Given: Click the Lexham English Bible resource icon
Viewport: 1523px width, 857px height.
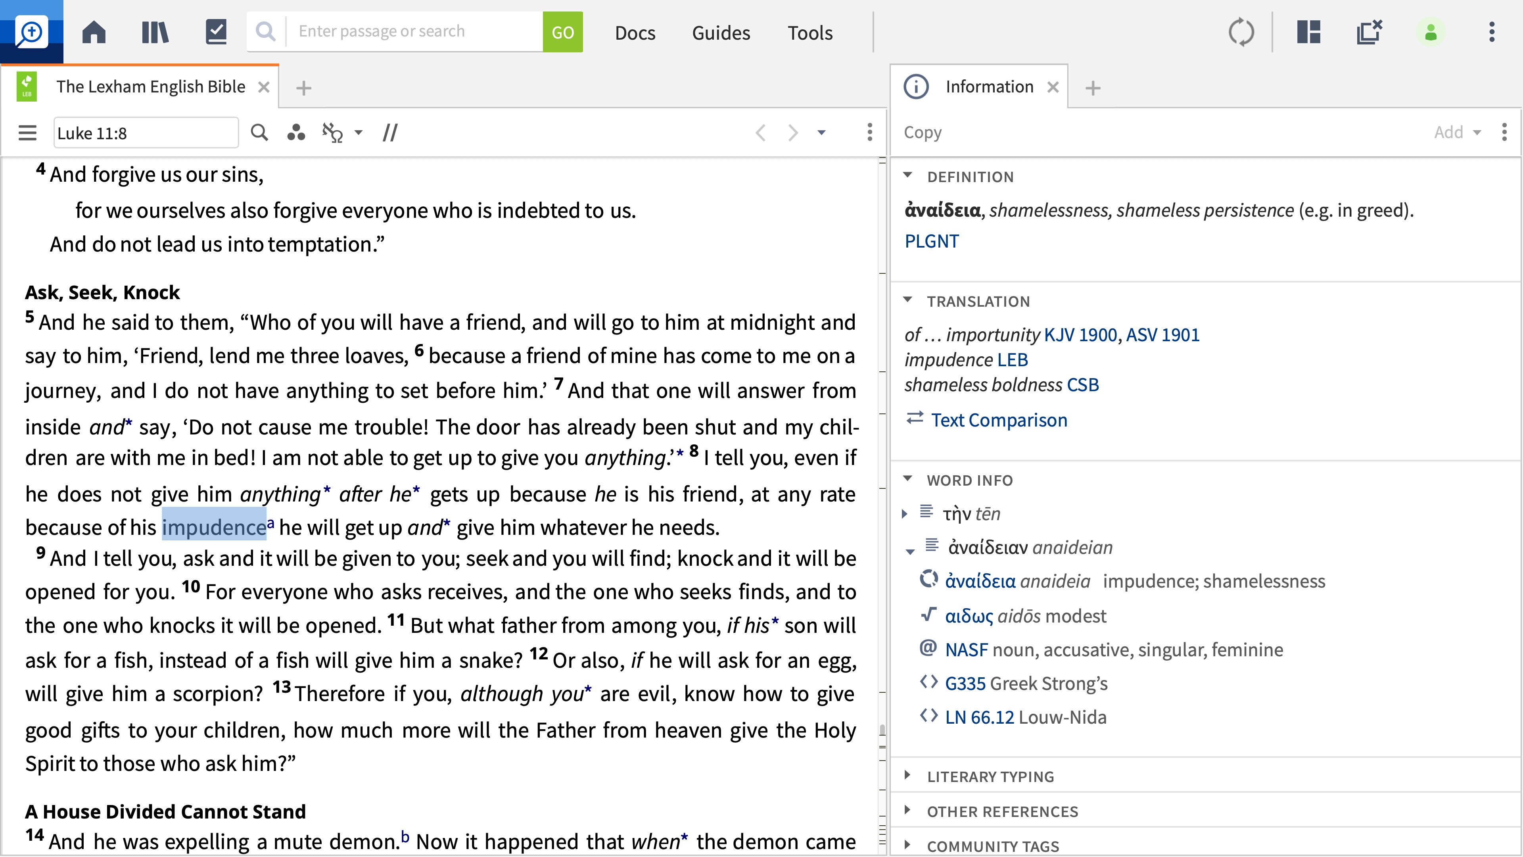Looking at the screenshot, I should pos(27,87).
